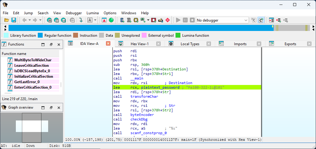This screenshot has height=149, width=316.
Task: Click the hash (#) search toolbar icon
Action: click(50, 20)
